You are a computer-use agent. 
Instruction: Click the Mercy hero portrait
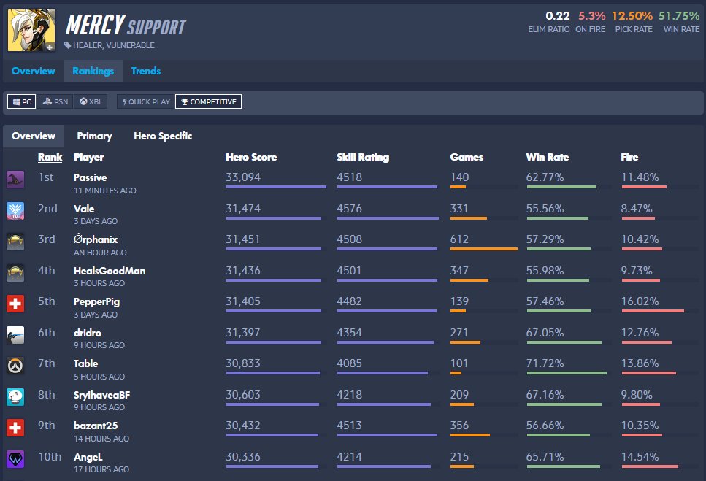31,30
